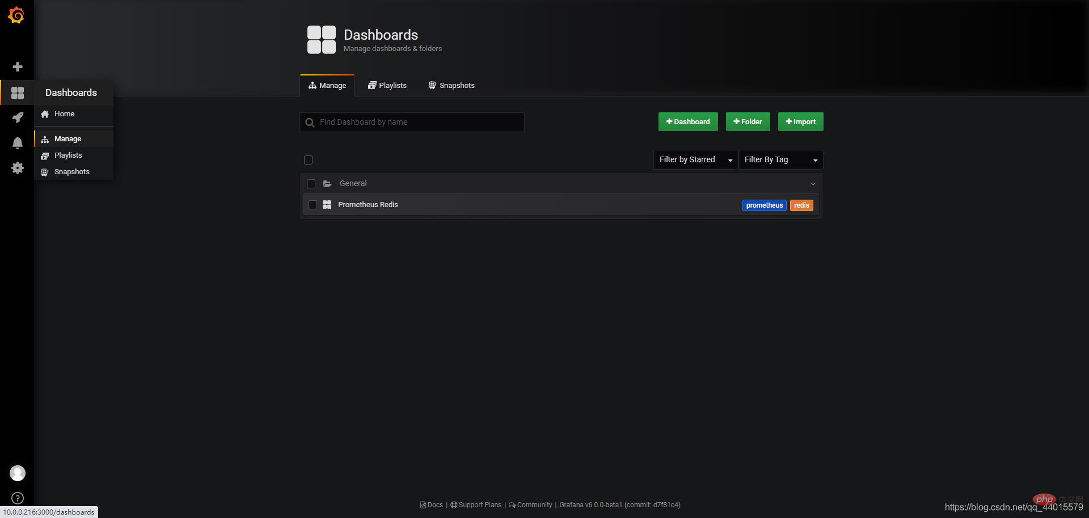This screenshot has width=1089, height=518.
Task: Open the Help question mark icon
Action: 18,498
